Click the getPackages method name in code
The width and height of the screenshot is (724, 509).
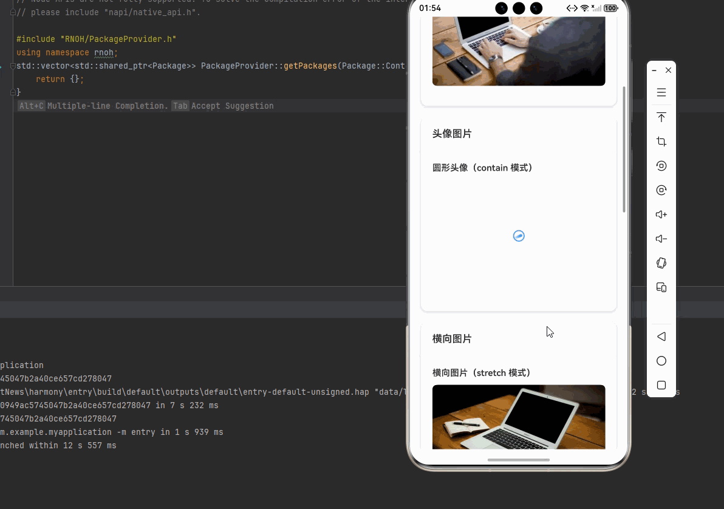pos(310,66)
